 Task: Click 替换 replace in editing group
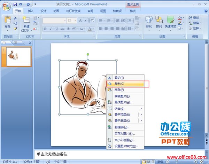[x=195, y=23]
